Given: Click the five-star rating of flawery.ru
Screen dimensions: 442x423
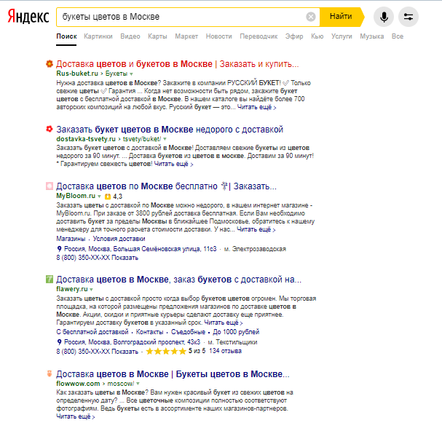Looking at the screenshot, I should click(x=166, y=351).
